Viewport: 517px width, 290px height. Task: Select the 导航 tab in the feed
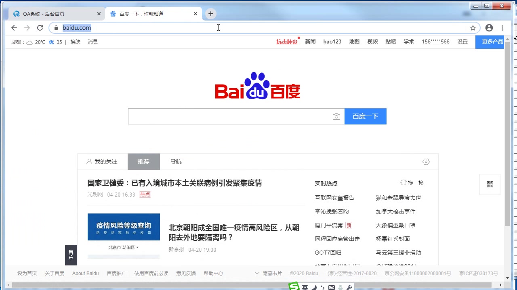(x=176, y=162)
